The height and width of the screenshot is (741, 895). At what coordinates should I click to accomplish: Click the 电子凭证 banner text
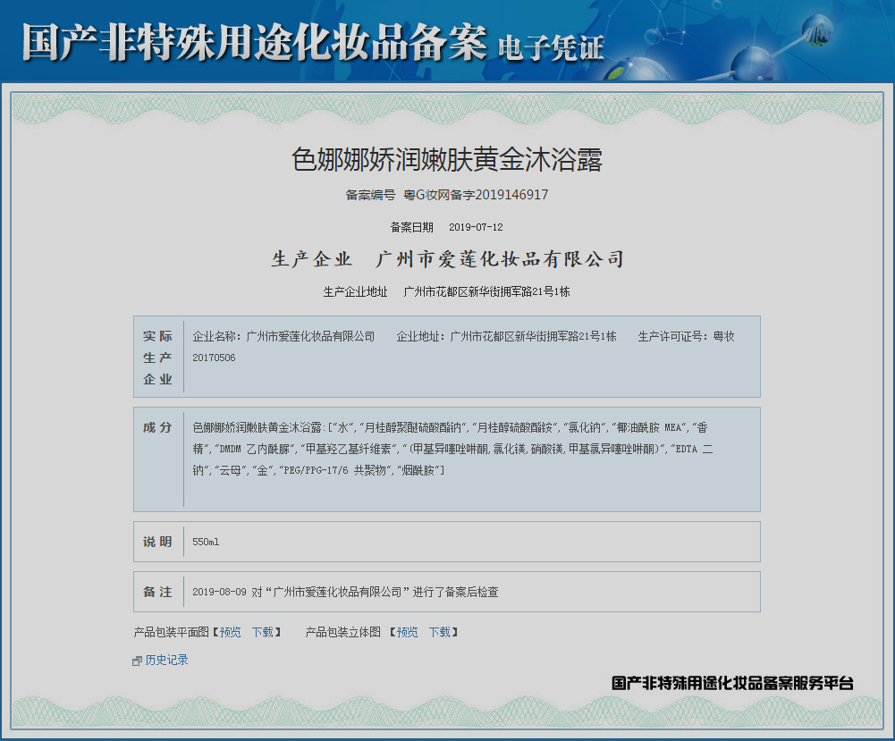[551, 47]
